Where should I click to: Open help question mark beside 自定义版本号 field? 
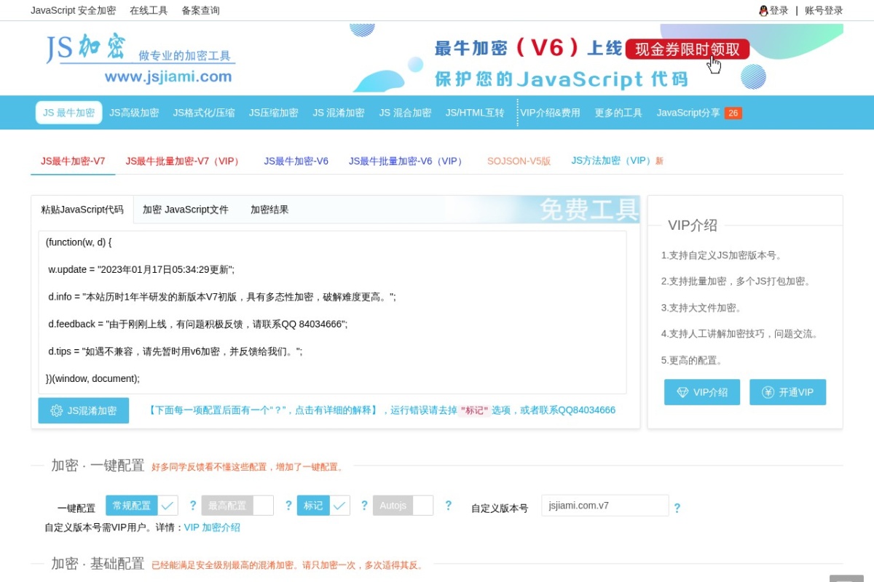coord(677,508)
